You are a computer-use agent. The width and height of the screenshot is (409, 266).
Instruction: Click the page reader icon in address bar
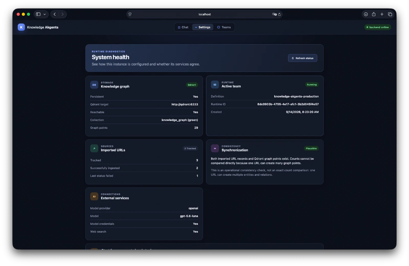click(x=130, y=14)
